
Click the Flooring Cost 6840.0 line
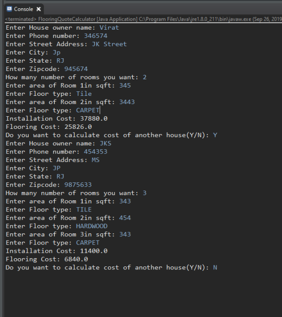[x=47, y=259]
